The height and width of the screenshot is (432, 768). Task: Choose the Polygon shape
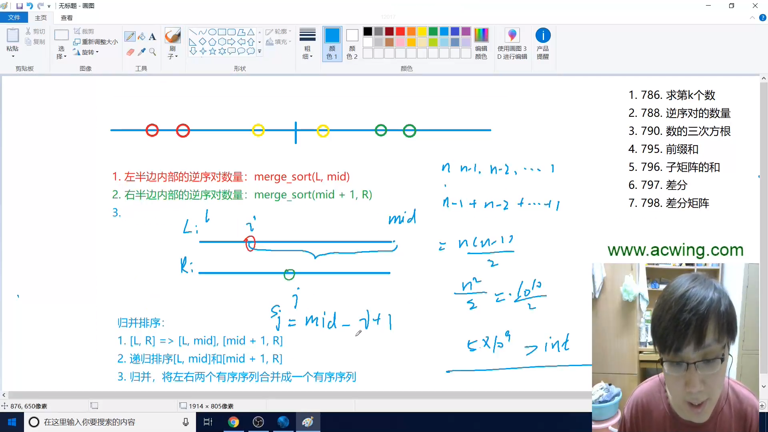[x=241, y=32]
